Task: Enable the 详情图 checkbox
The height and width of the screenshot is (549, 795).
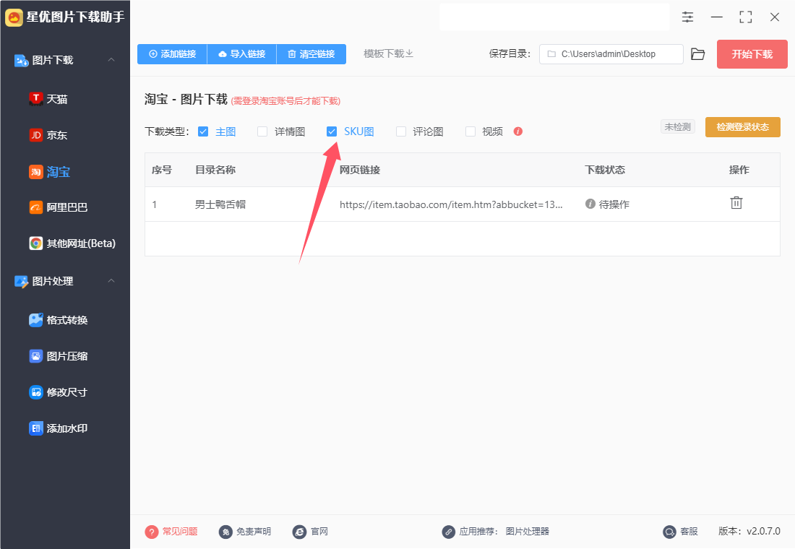Action: [x=262, y=131]
